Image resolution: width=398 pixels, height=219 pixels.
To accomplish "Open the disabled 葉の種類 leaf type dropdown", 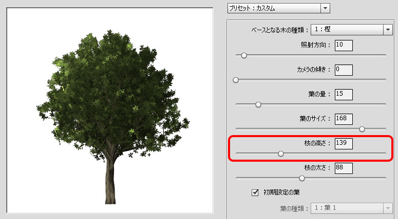I will (352, 208).
